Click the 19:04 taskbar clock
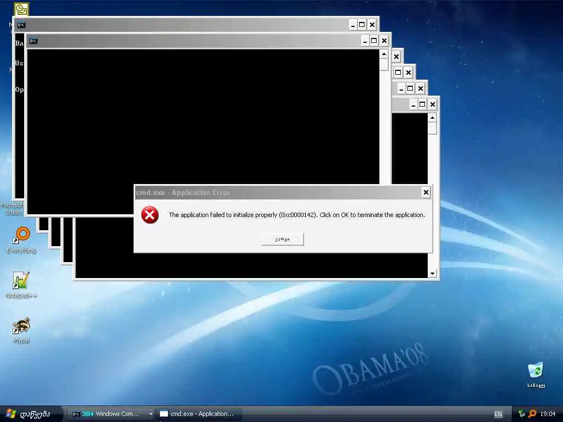The height and width of the screenshot is (422, 563). 548,414
